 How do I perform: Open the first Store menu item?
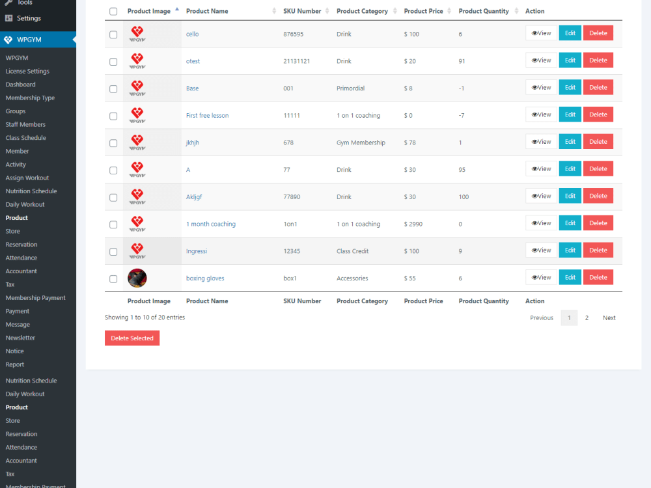coord(13,231)
